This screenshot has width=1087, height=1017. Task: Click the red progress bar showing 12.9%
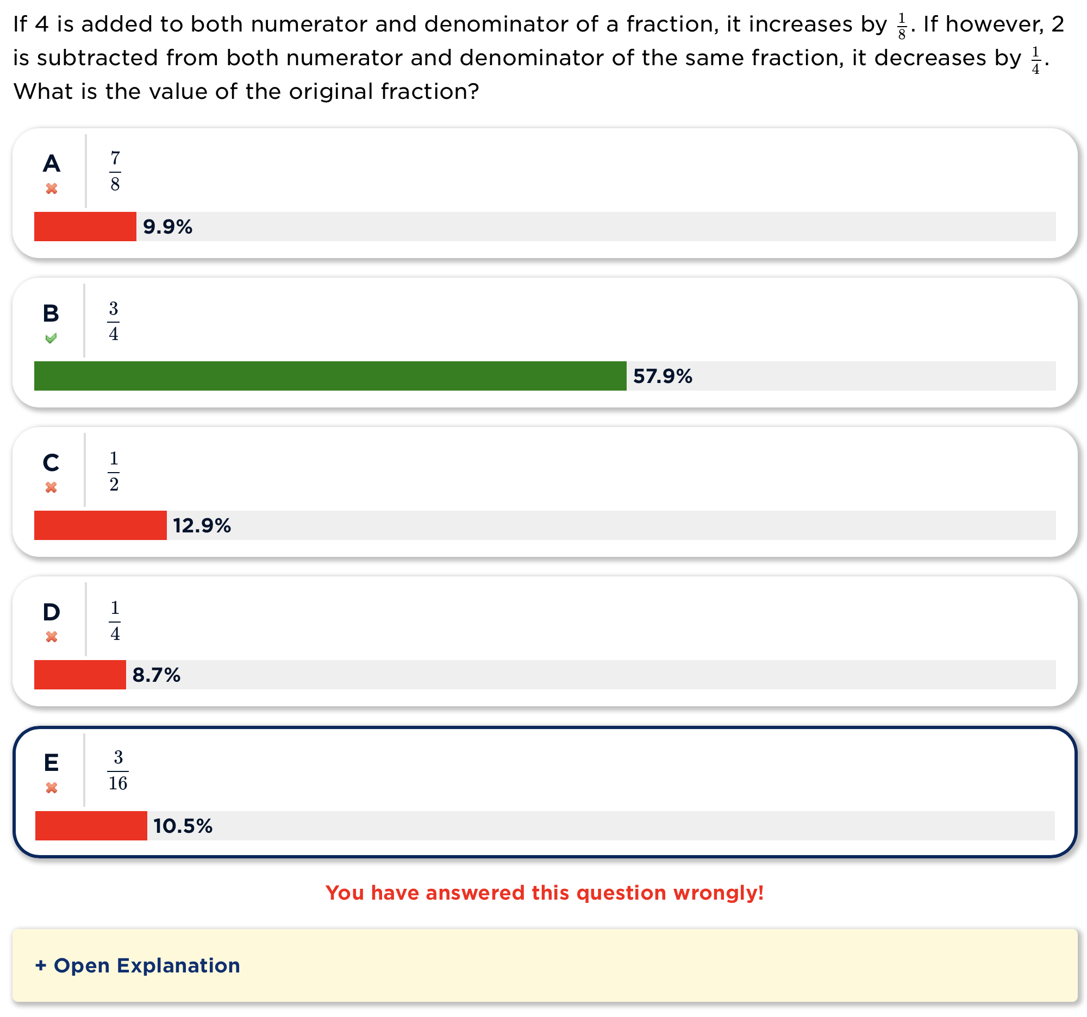coord(100,525)
